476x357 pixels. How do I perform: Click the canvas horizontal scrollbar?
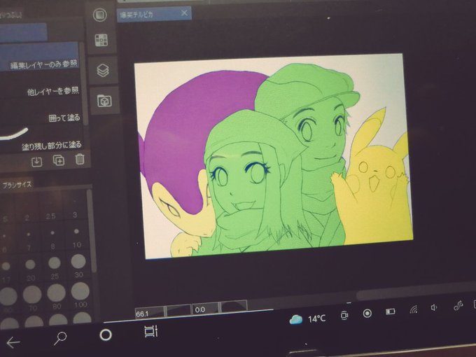[416, 292]
